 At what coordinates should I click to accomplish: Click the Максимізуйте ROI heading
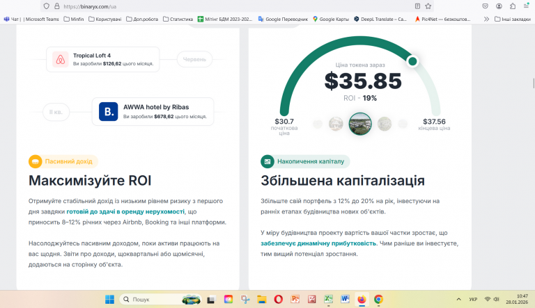pyautogui.click(x=90, y=181)
